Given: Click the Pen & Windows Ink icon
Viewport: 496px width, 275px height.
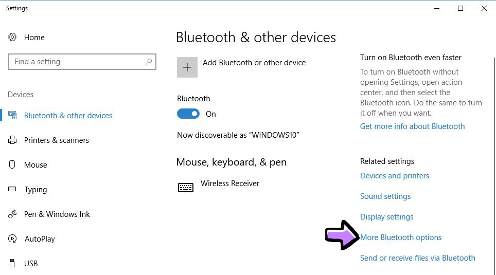Looking at the screenshot, I should [12, 214].
